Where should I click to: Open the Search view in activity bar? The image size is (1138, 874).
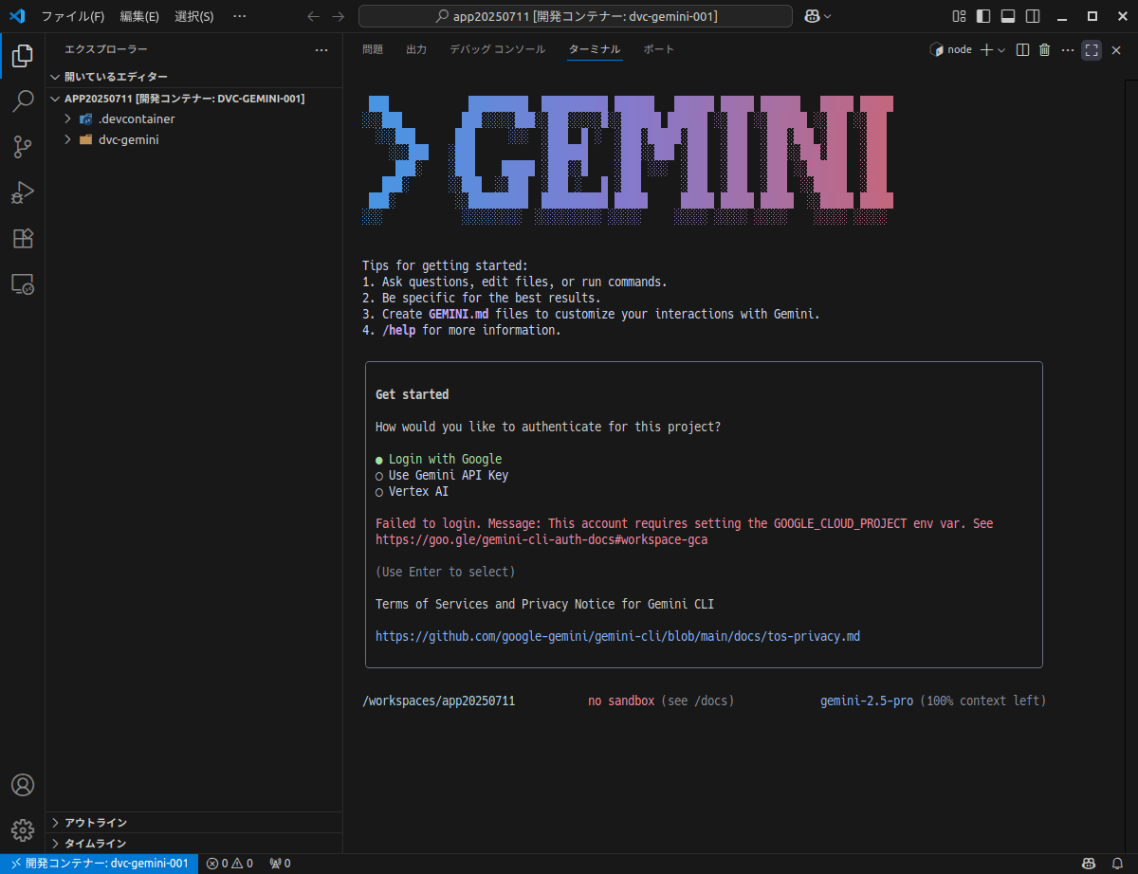pos(23,101)
